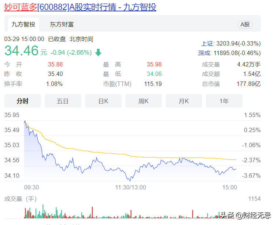Click the 上证 index link
277x225 pixels.
(208, 44)
